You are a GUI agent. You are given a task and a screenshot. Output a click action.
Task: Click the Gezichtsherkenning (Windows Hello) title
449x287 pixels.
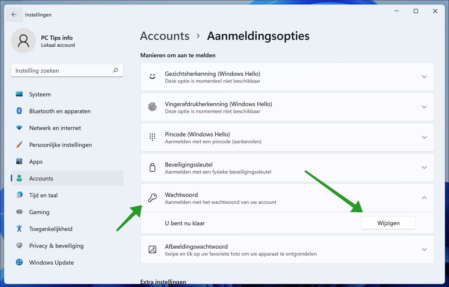(212, 74)
